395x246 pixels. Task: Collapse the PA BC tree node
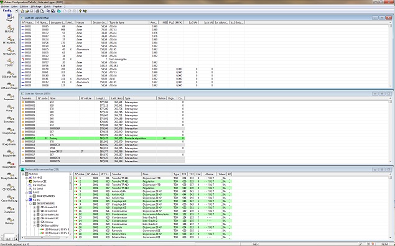pos(27,200)
